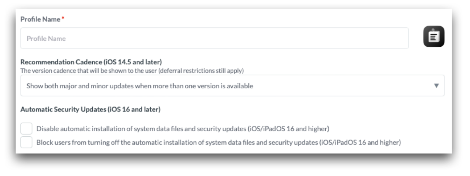Viewport: 470px width, 176px height.
Task: Enable Disable automatic installation checkbox
Action: 26,129
